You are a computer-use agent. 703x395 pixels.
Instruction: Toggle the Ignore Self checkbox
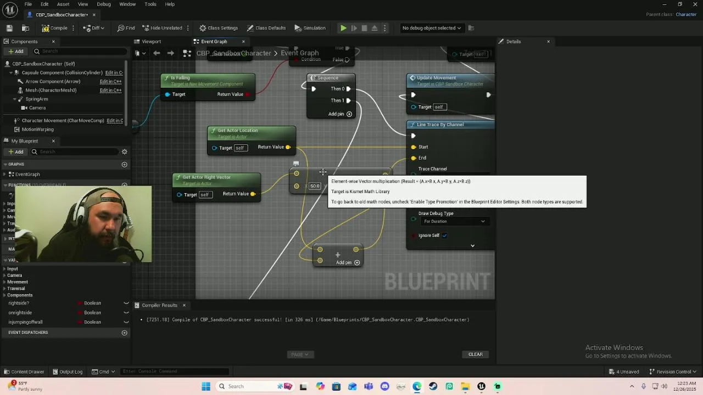(x=444, y=235)
